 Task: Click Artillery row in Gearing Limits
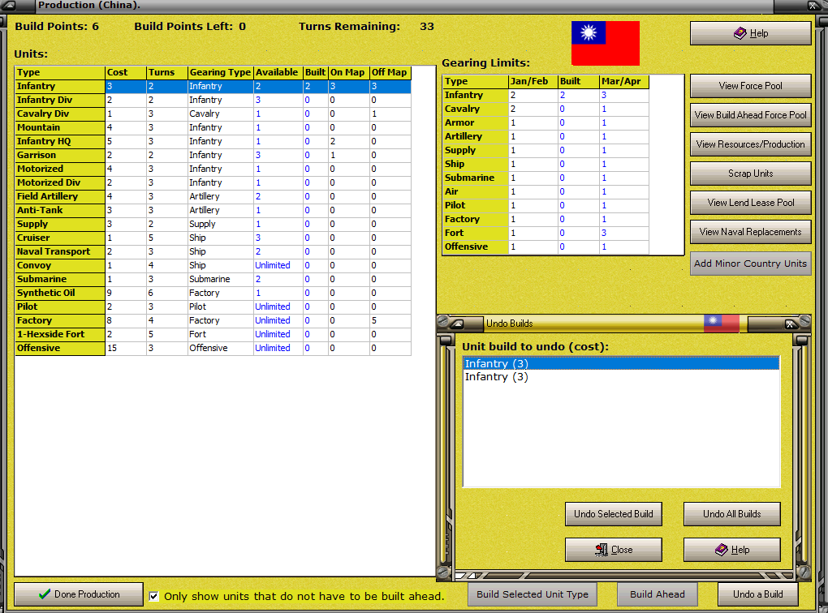546,136
